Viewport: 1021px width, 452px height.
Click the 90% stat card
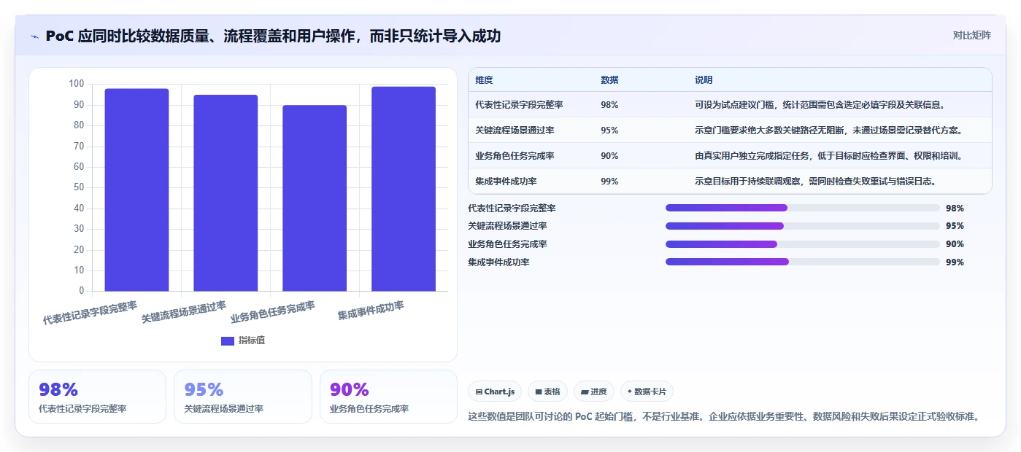click(388, 397)
